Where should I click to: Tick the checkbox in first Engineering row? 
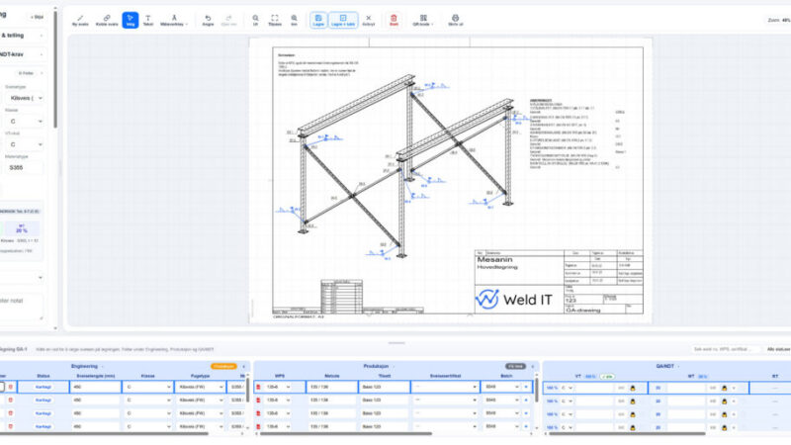click(x=2, y=387)
